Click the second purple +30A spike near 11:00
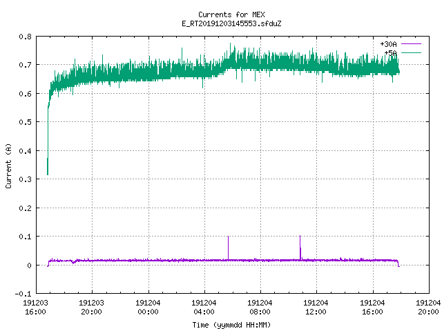The width and height of the screenshot is (442, 331). (300, 247)
